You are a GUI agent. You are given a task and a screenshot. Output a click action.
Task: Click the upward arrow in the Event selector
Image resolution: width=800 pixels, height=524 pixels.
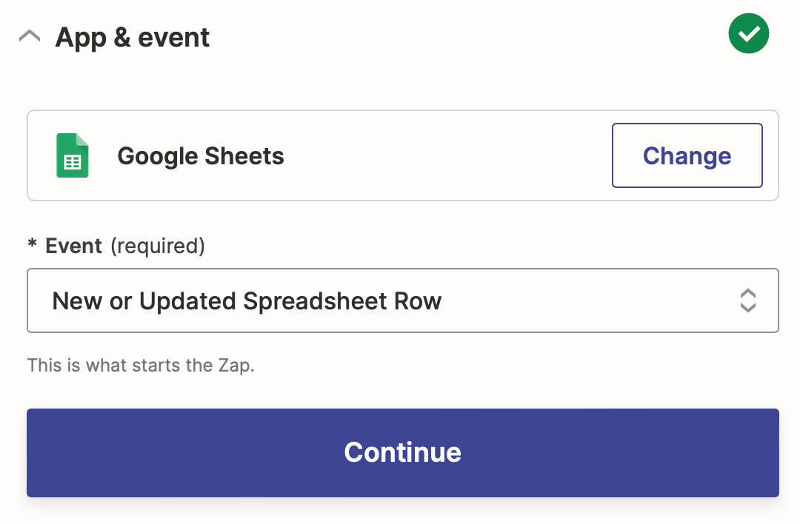(x=747, y=293)
